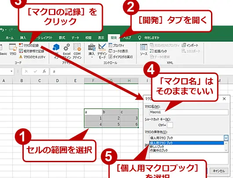Select column D header

pos(57,81)
